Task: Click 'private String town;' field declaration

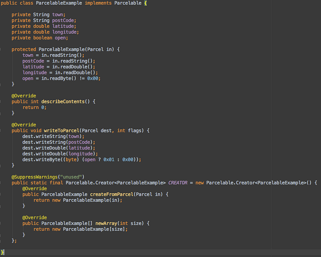Action: point(39,15)
